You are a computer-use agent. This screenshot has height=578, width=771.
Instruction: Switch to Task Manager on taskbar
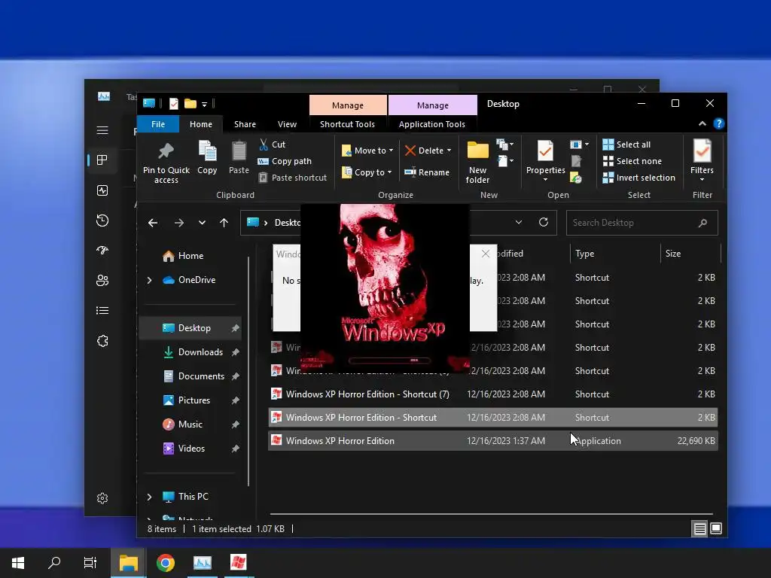click(x=202, y=563)
